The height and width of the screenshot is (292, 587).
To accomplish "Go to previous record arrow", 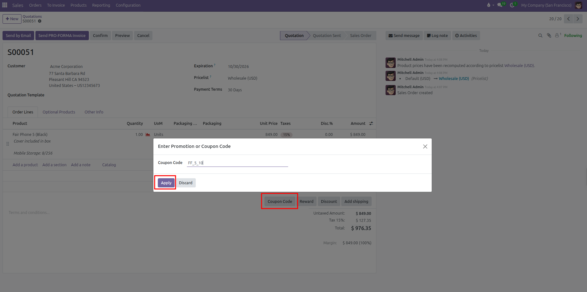I will coord(568,19).
